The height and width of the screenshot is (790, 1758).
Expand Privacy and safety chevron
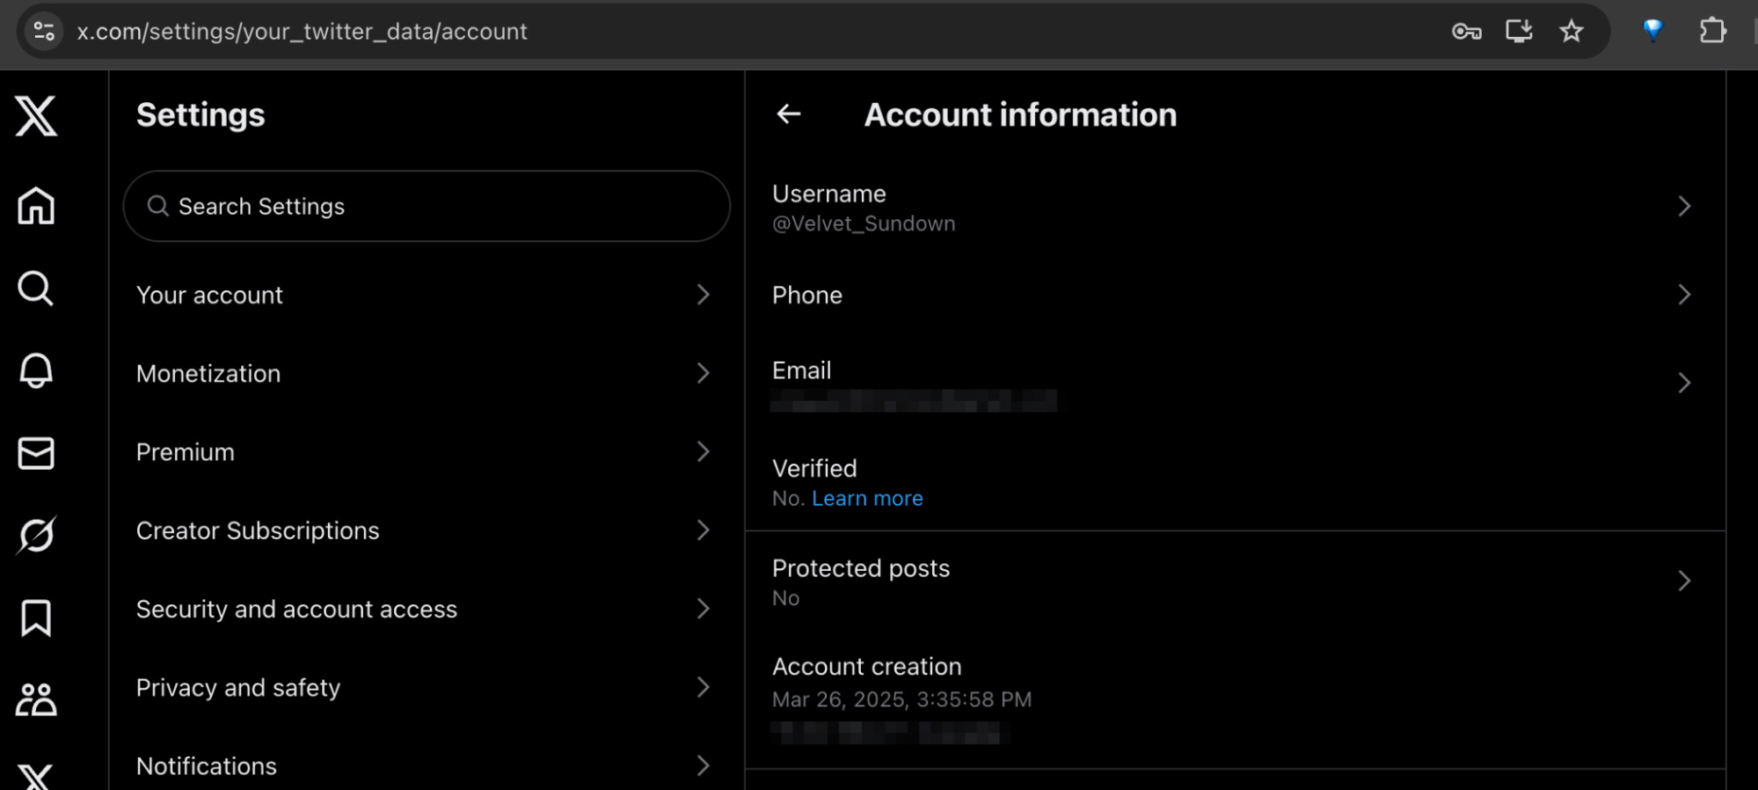[x=703, y=687]
